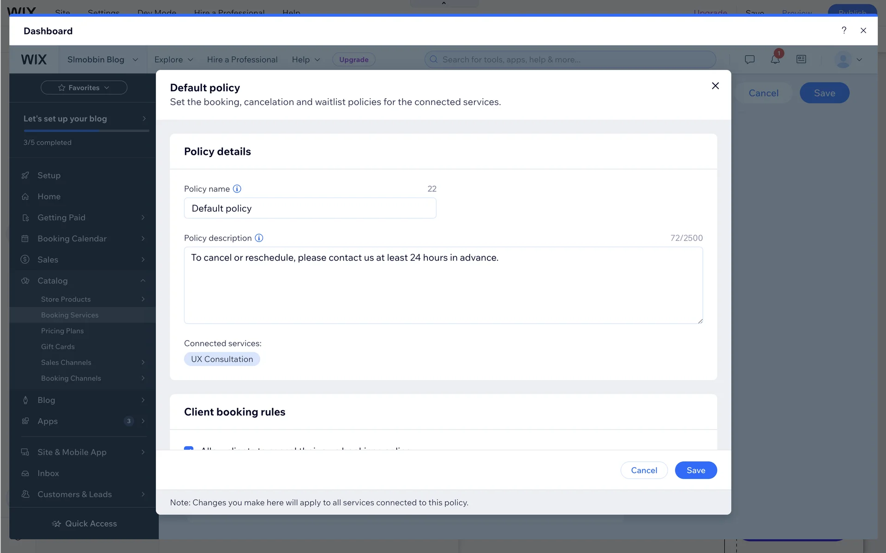Click the blog setup progress bar
886x553 pixels.
click(x=86, y=131)
